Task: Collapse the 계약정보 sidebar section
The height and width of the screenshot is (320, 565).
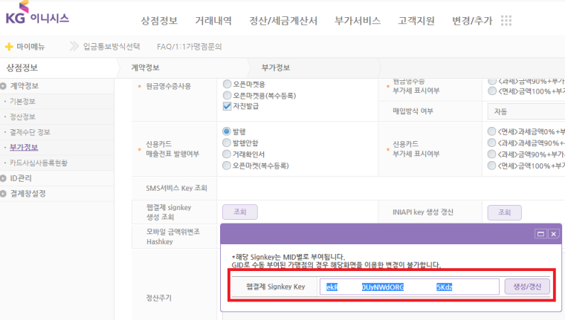Action: pyautogui.click(x=4, y=85)
